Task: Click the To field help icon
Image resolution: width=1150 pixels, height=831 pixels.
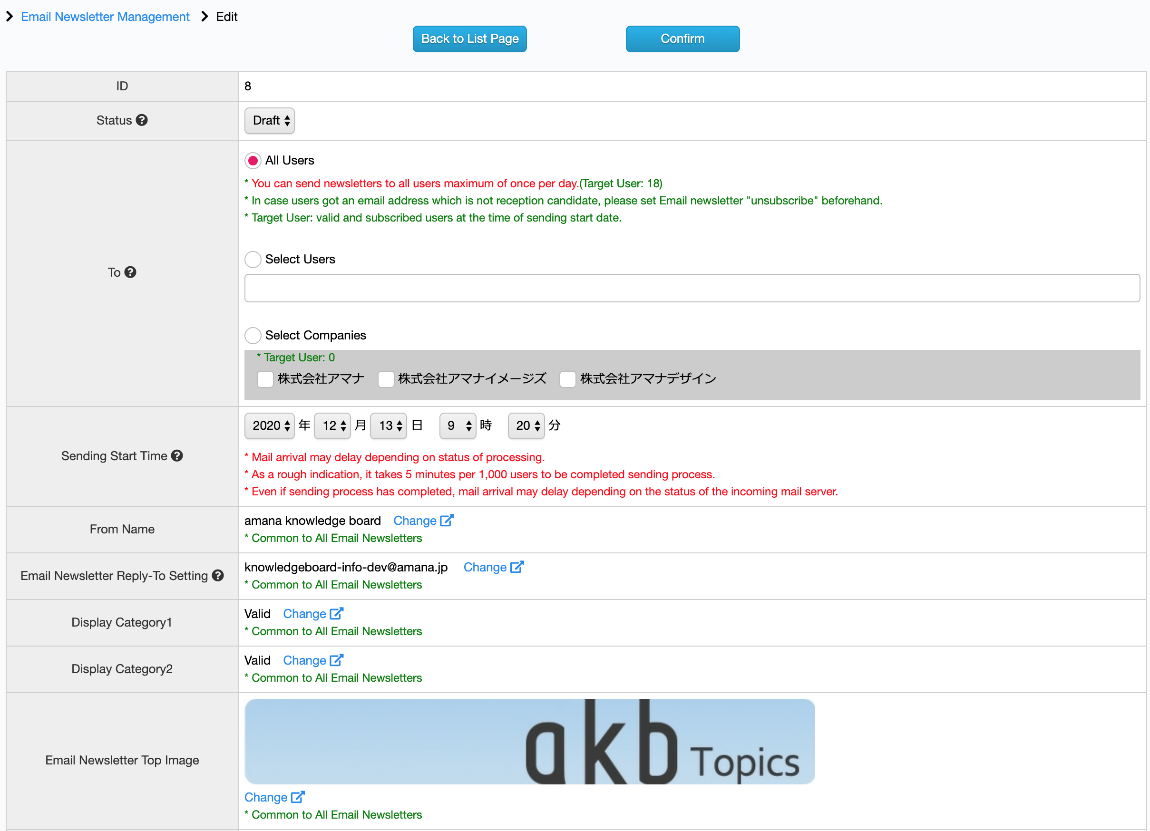Action: 131,272
